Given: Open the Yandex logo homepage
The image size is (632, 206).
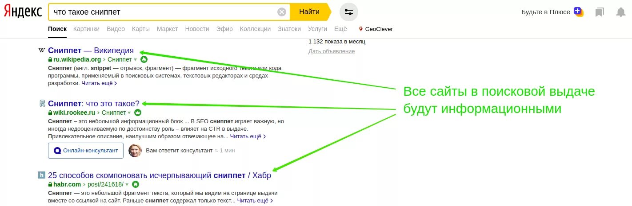Looking at the screenshot, I should click(23, 12).
